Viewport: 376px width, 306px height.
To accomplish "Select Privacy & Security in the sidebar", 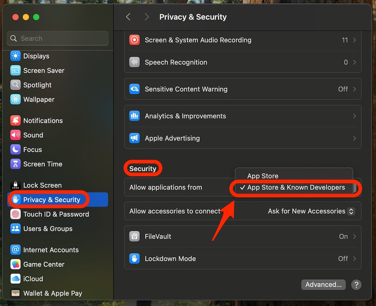I will [48, 200].
